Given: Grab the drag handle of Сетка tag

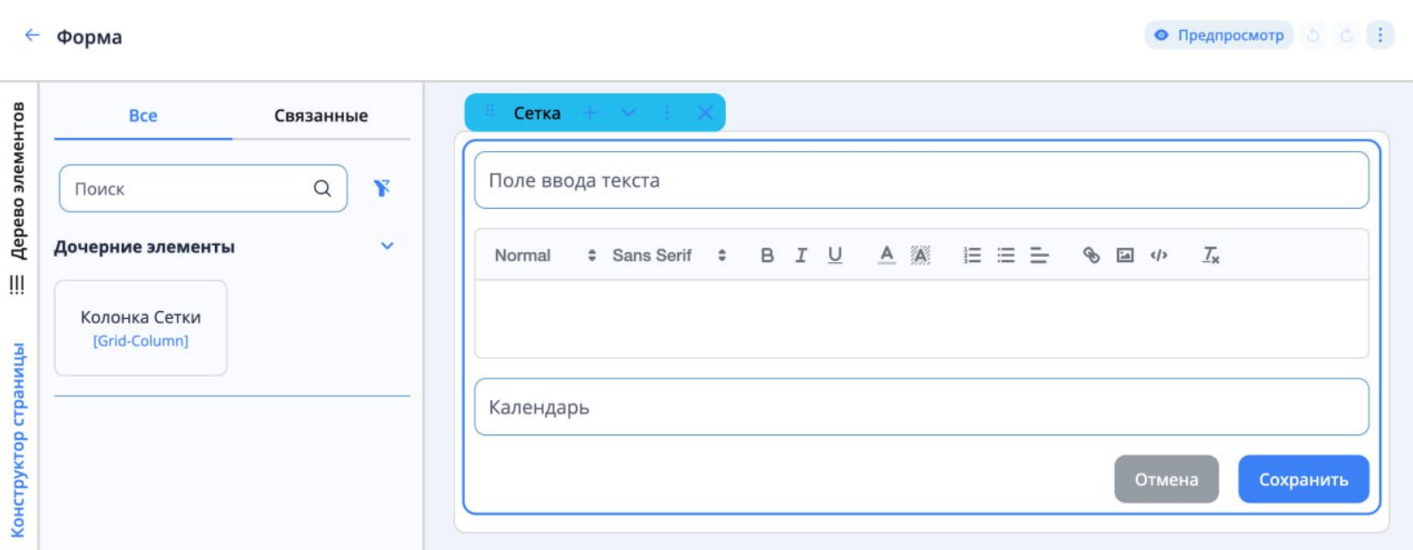Looking at the screenshot, I should [x=490, y=112].
